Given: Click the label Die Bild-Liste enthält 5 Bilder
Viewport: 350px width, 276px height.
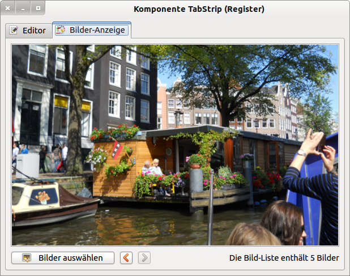Looking at the screenshot, I should click(x=284, y=258).
